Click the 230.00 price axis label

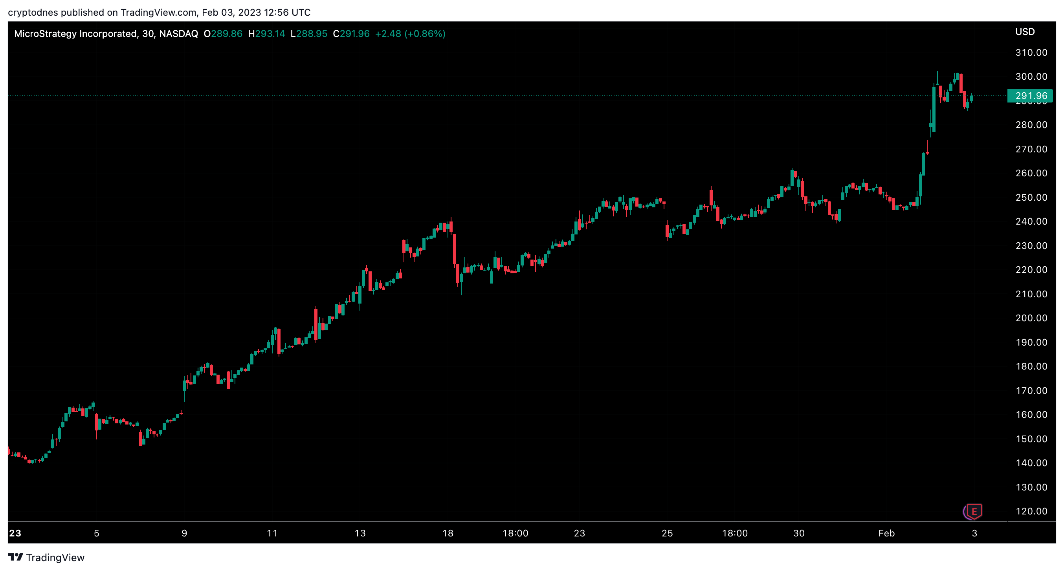point(1031,246)
